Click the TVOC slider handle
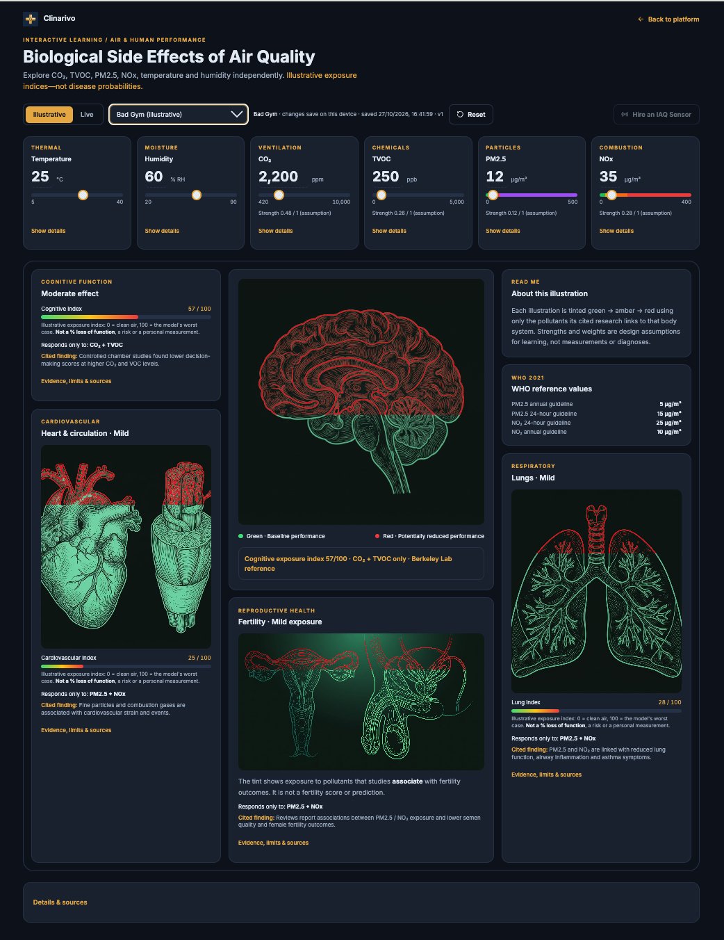This screenshot has width=724, height=940. click(381, 195)
